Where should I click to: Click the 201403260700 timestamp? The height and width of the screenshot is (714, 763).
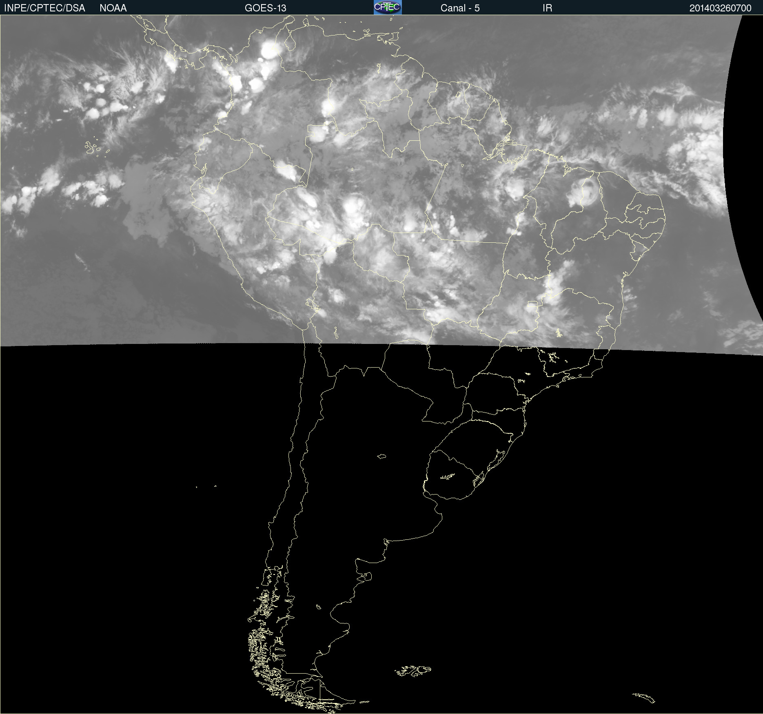pos(720,8)
